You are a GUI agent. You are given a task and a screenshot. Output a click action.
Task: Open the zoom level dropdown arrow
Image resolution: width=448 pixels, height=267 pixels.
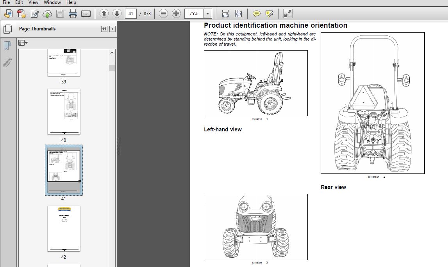pos(207,13)
